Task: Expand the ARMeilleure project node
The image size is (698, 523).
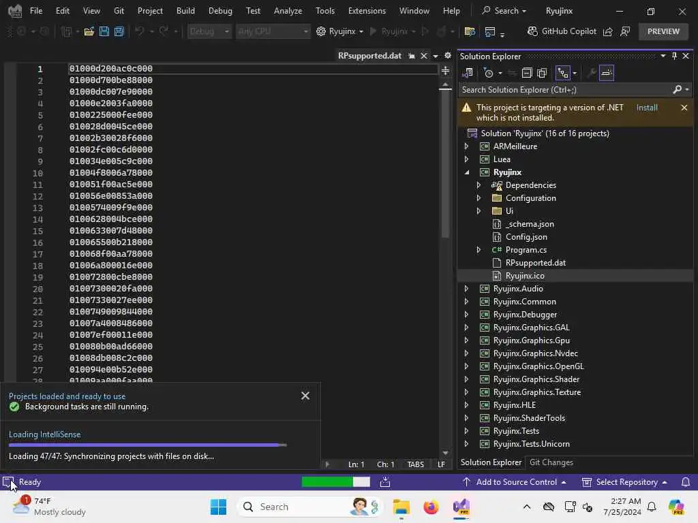Action: 466,146
